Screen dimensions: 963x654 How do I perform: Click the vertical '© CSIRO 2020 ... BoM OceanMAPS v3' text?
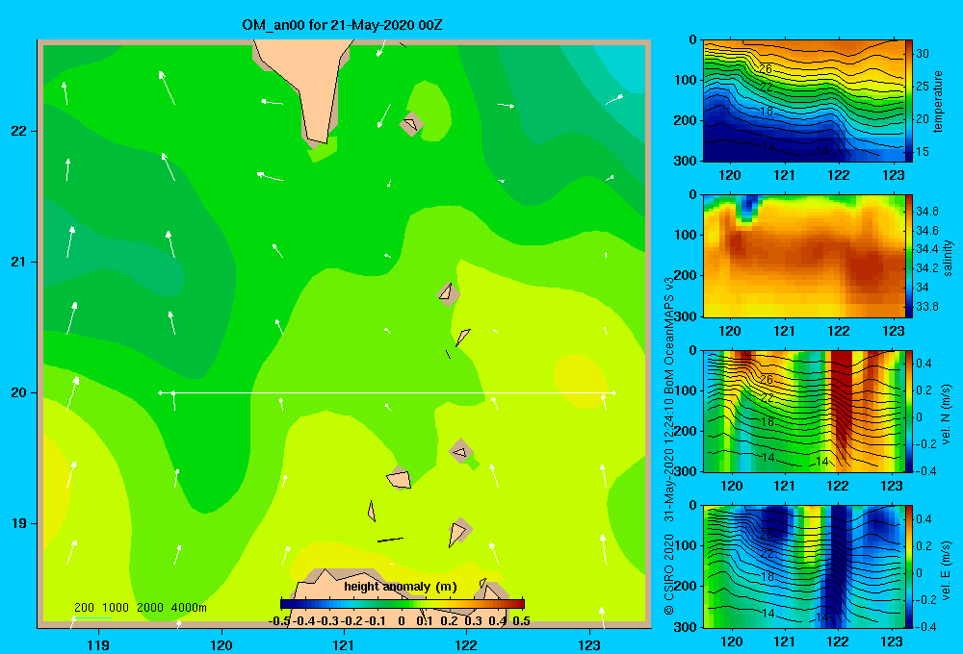tap(669, 446)
